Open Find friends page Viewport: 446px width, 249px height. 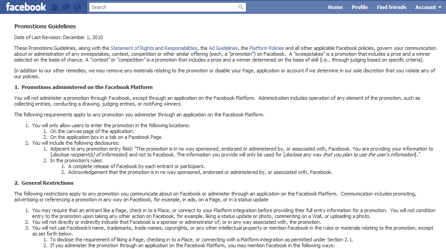391,7
